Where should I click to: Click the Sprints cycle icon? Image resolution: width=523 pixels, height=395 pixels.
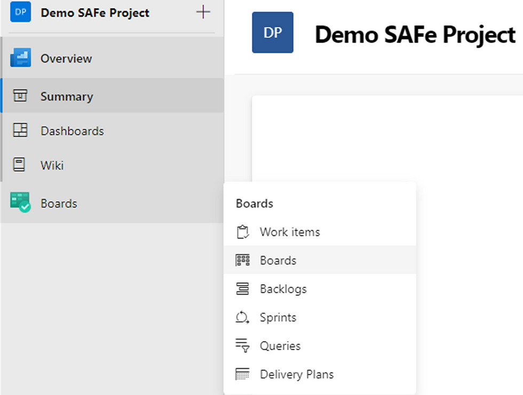tap(242, 317)
